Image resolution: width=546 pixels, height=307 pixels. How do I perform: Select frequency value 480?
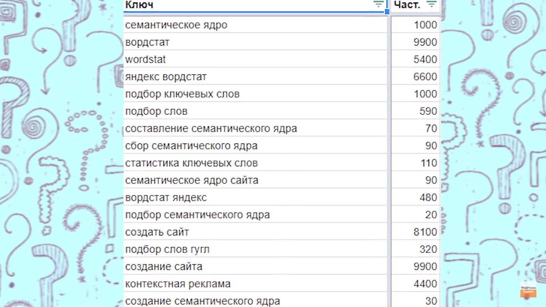tap(416, 197)
